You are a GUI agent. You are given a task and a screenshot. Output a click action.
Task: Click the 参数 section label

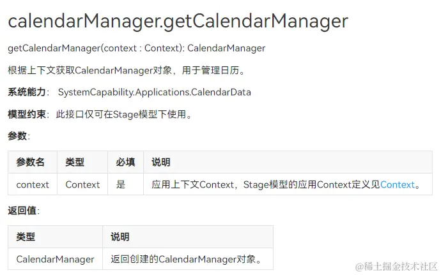tap(18, 136)
